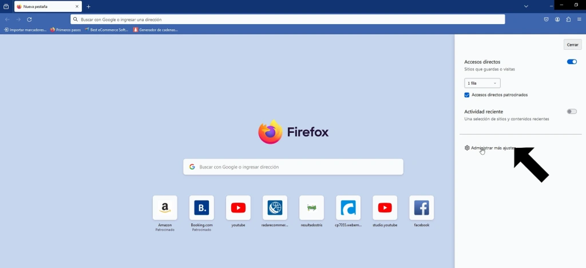The width and height of the screenshot is (586, 268).
Task: Open Generador de cadenas bookmark
Action: click(156, 30)
